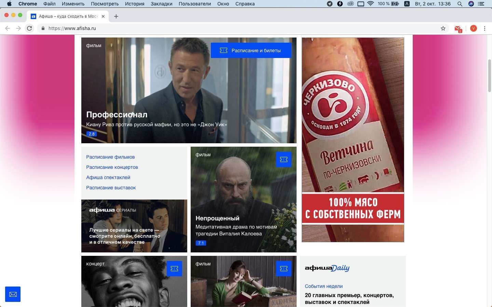Bookmark this page with the star icon

coord(443,28)
